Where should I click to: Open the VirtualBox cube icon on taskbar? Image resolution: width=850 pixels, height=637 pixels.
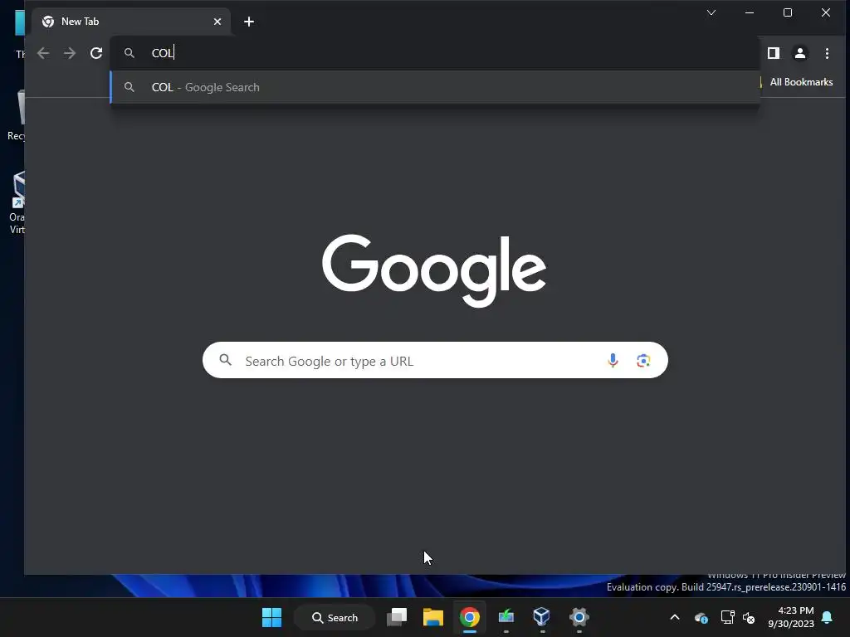coord(541,617)
